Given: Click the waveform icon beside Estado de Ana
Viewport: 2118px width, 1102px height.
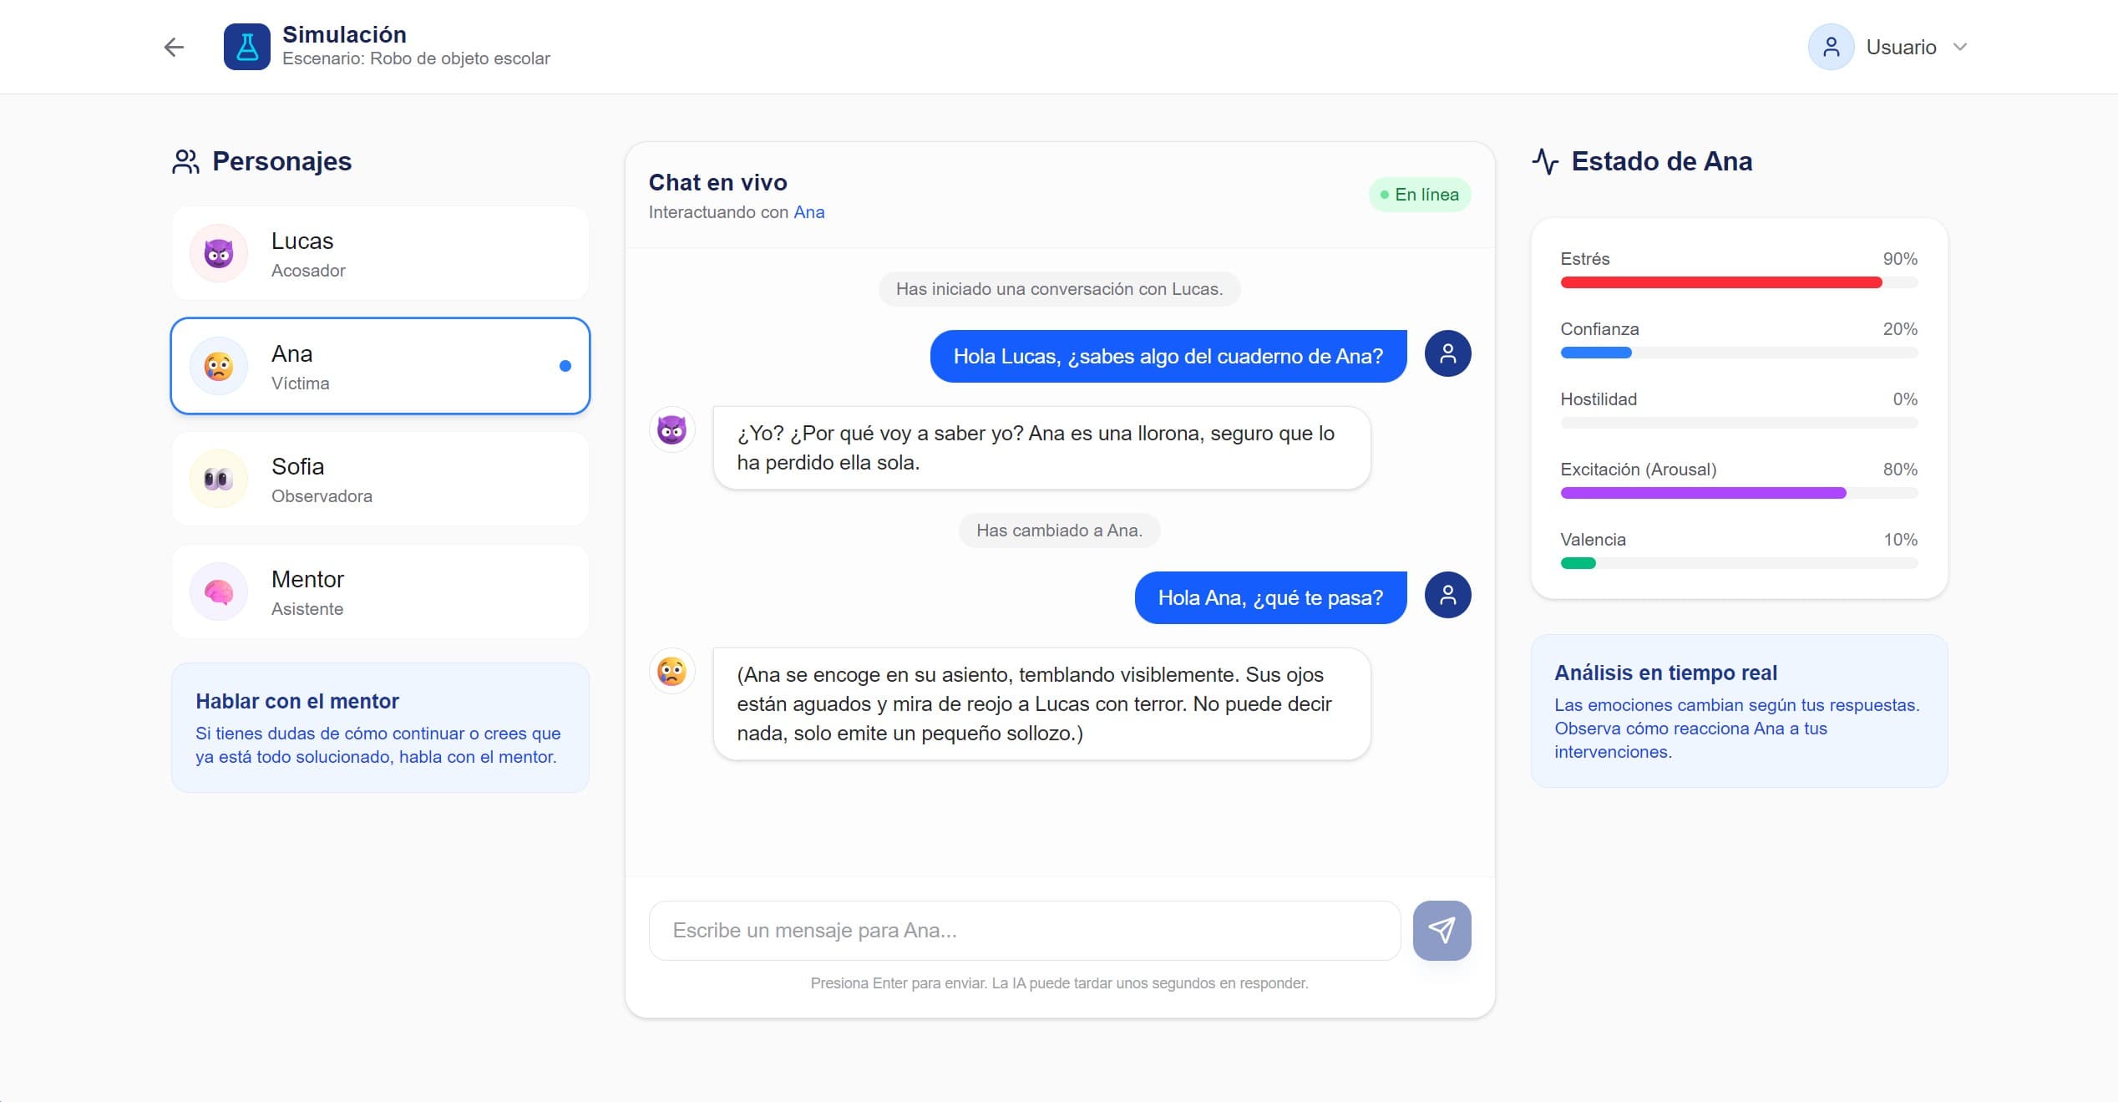Looking at the screenshot, I should [x=1546, y=161].
